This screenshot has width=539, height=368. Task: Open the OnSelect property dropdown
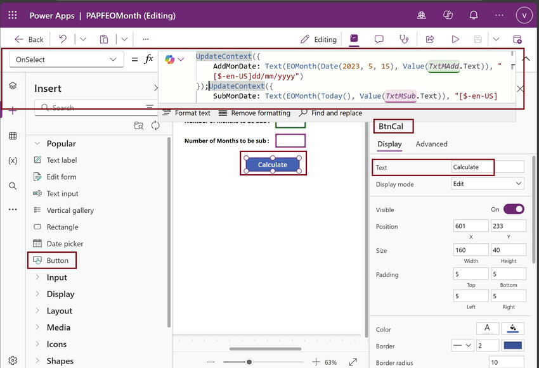point(66,60)
